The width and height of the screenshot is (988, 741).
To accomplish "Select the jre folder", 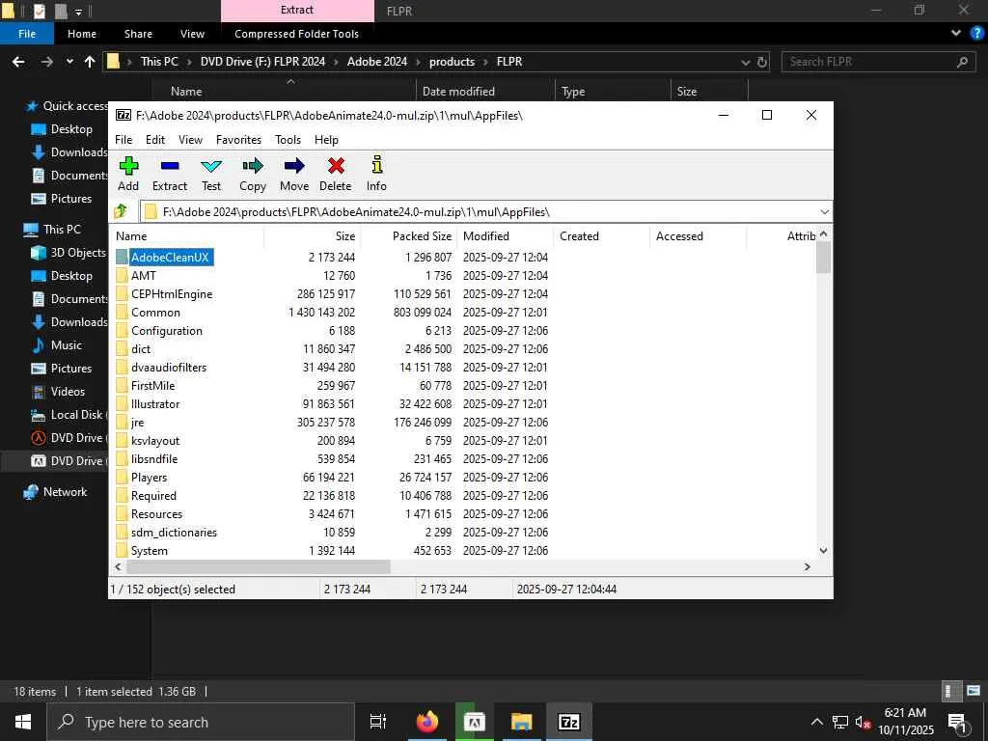I will (137, 423).
